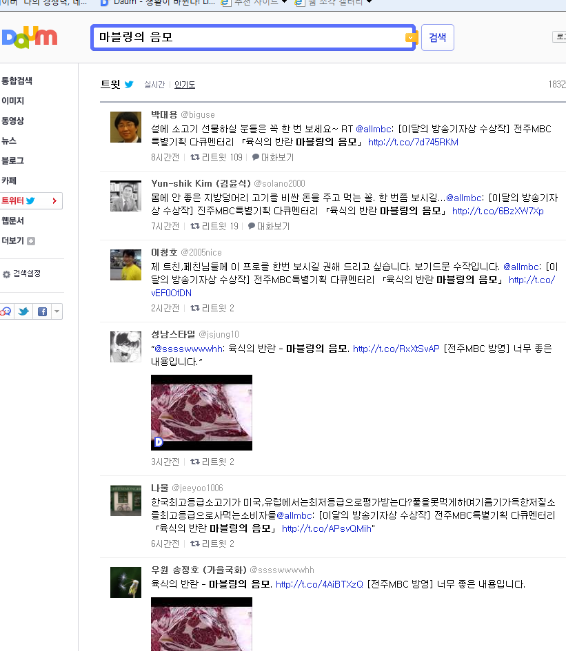Select 동영상 in the left sidebar
This screenshot has width=566, height=651.
[x=13, y=121]
